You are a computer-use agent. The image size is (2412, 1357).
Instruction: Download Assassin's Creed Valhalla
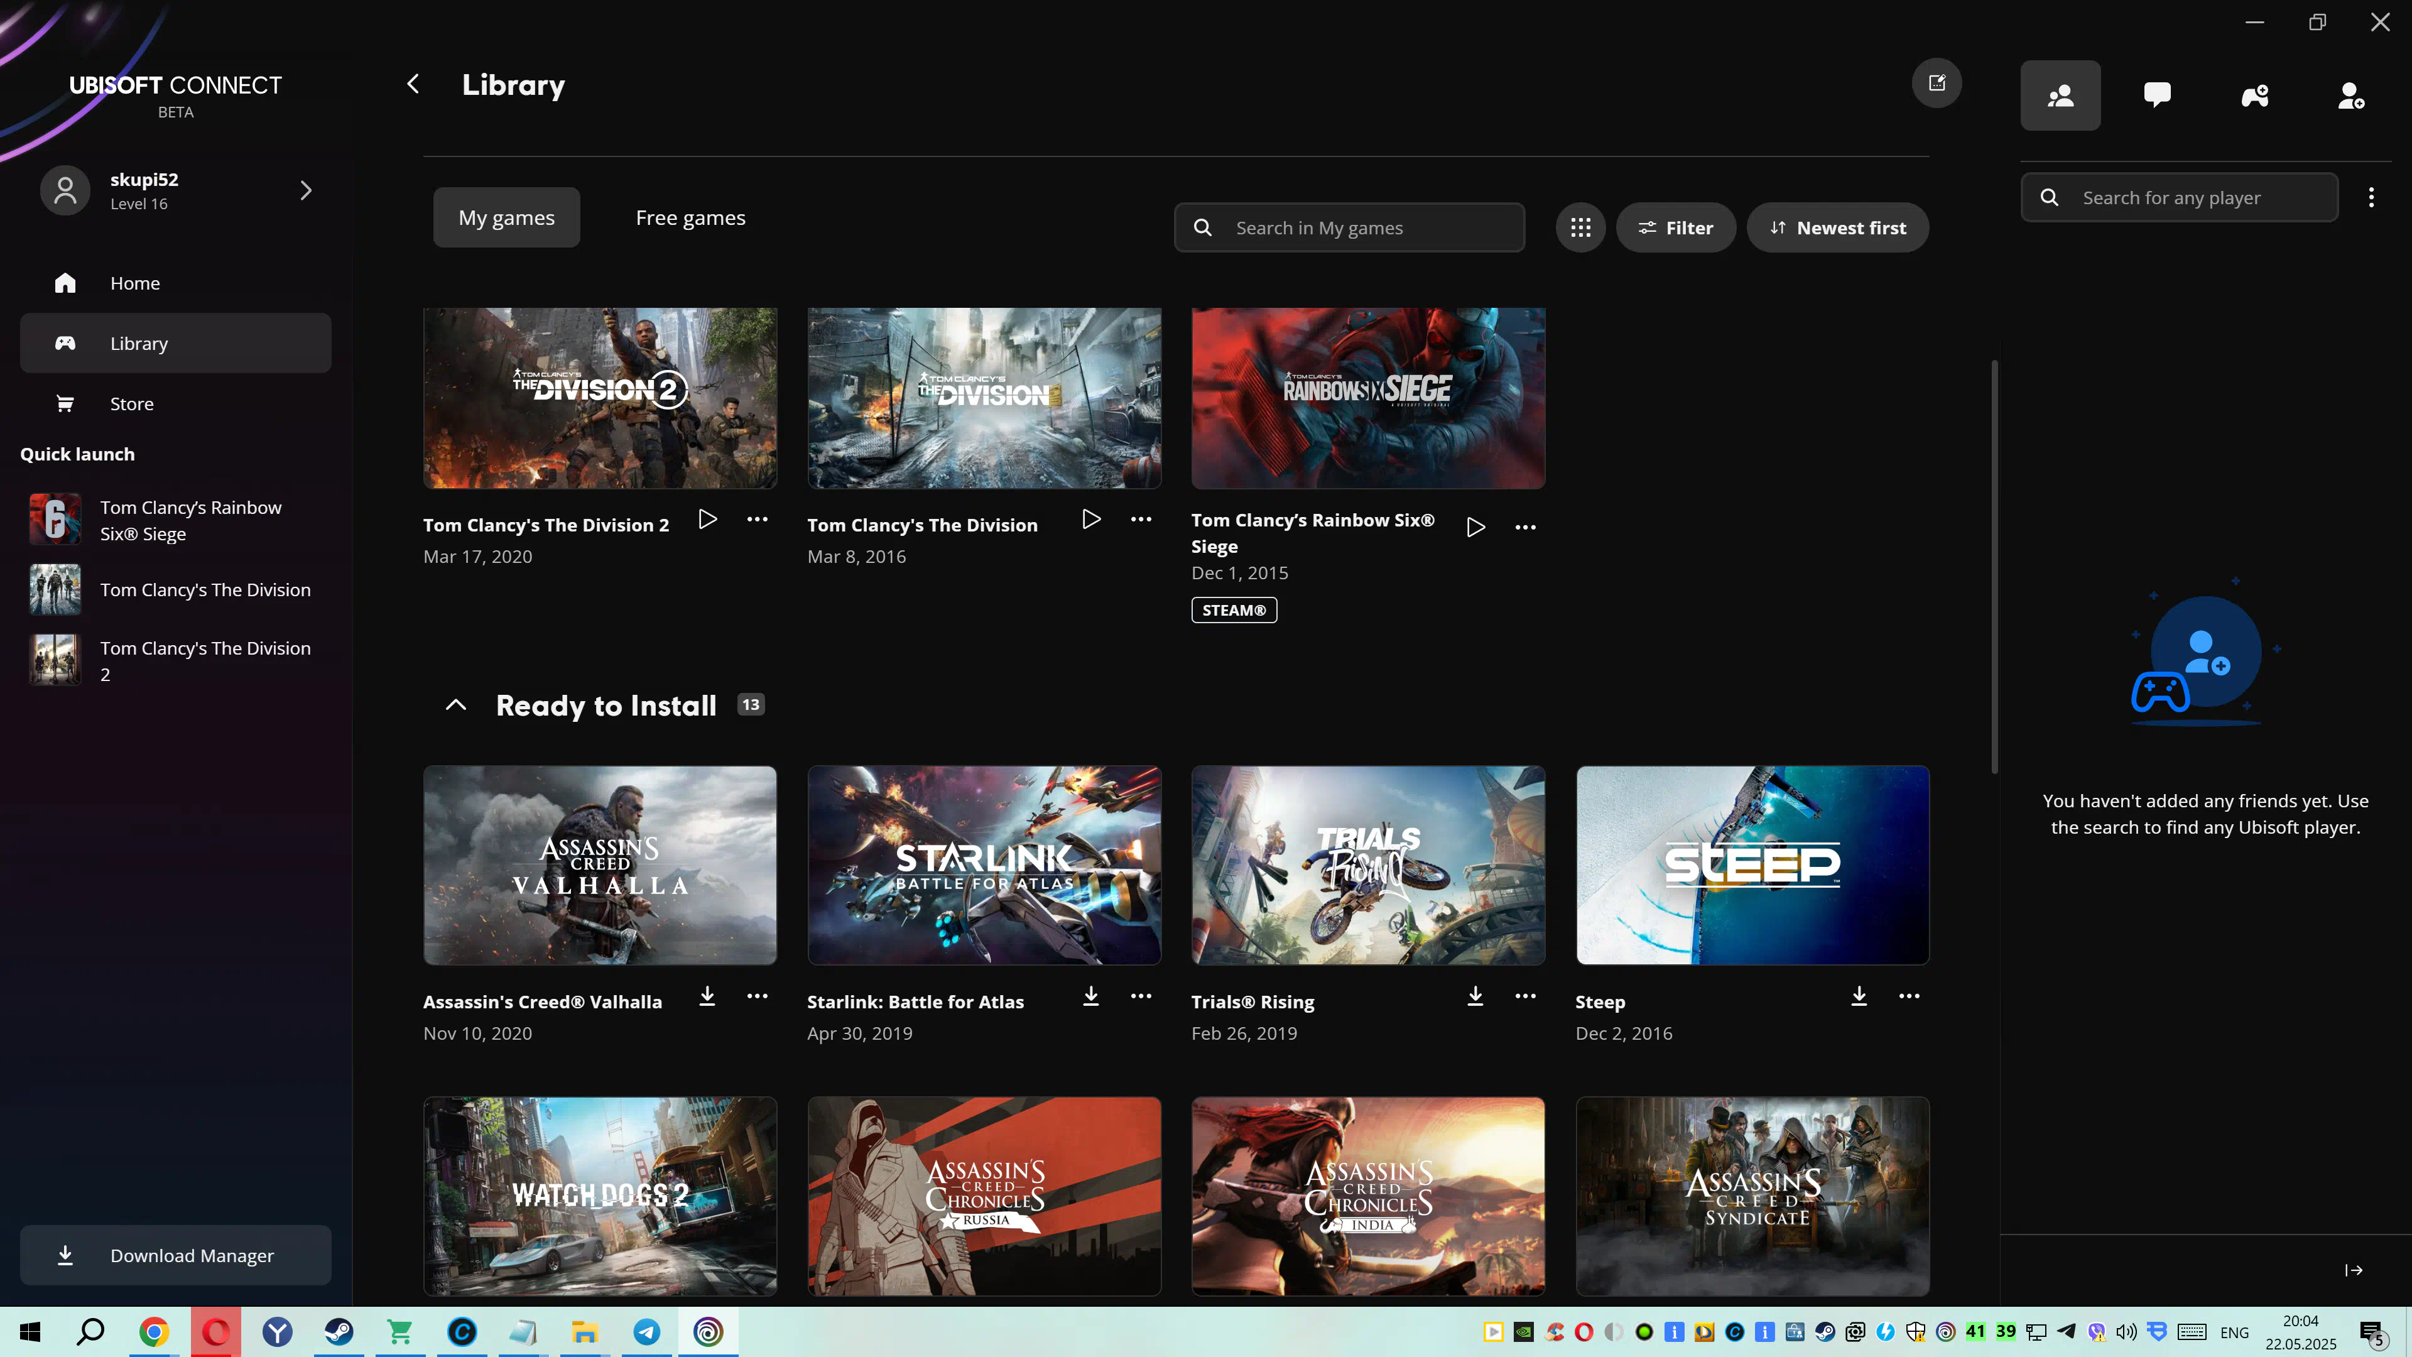click(x=708, y=996)
